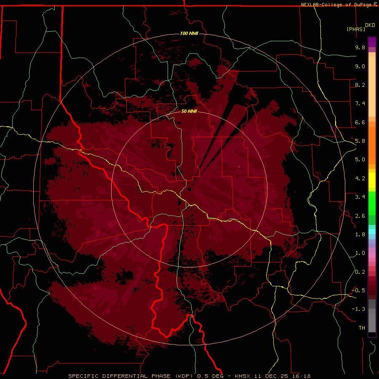
Task: Select the 0.2 scale value
Action: coord(360,272)
